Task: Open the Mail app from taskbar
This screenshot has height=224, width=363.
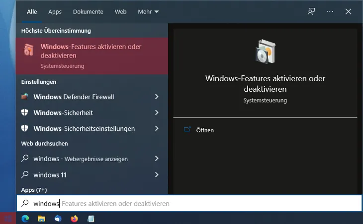Action: 58,219
